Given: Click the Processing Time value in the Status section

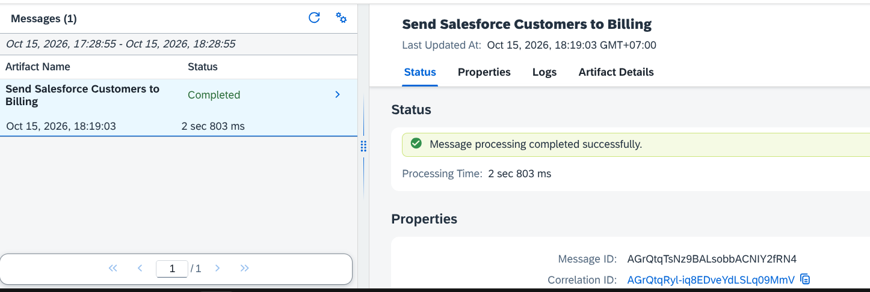Looking at the screenshot, I should [x=519, y=174].
